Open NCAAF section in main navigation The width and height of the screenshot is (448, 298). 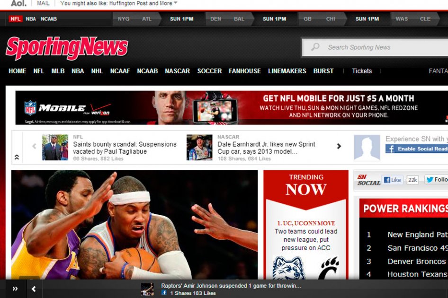[x=120, y=71]
